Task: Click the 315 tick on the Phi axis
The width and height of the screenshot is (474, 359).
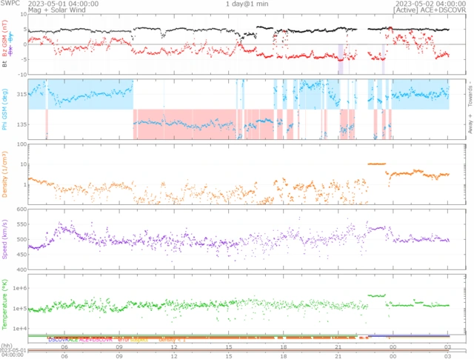Action: tap(21, 94)
